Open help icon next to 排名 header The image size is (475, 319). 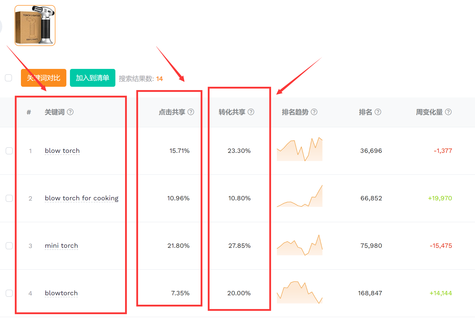click(378, 112)
